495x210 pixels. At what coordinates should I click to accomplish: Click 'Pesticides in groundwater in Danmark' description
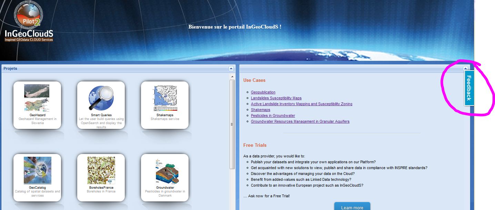click(x=165, y=194)
